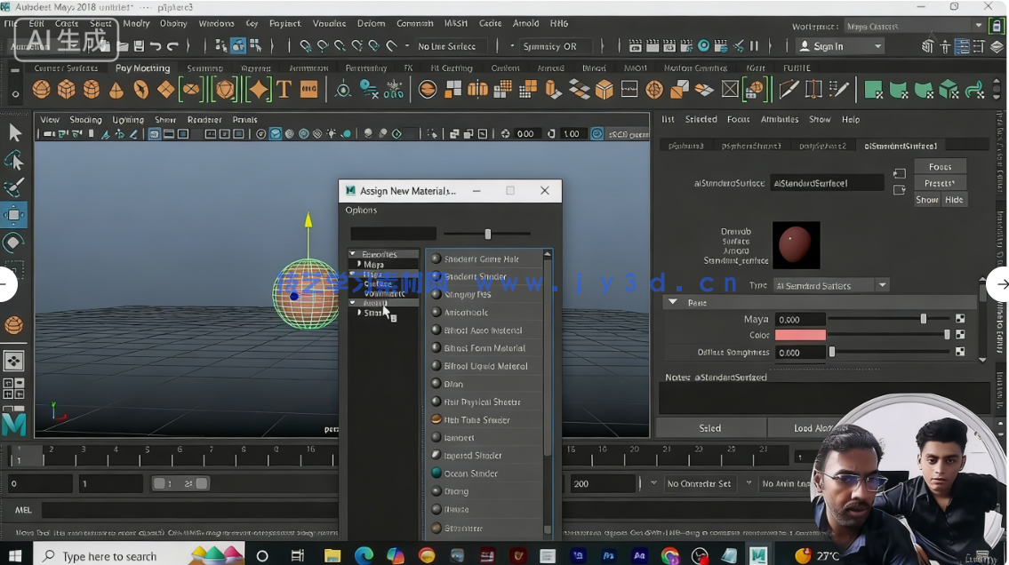
Task: Activate the Paint Selection brush tool
Action: [14, 187]
